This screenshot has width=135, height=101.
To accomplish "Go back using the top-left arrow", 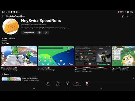I will 3,16.
